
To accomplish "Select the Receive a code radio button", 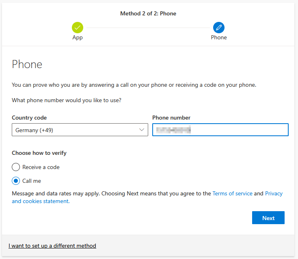I will click(16, 167).
